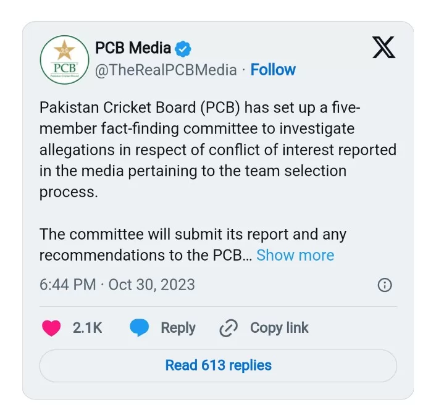Click the Copy link text
Image resolution: width=436 pixels, height=410 pixels.
279,328
